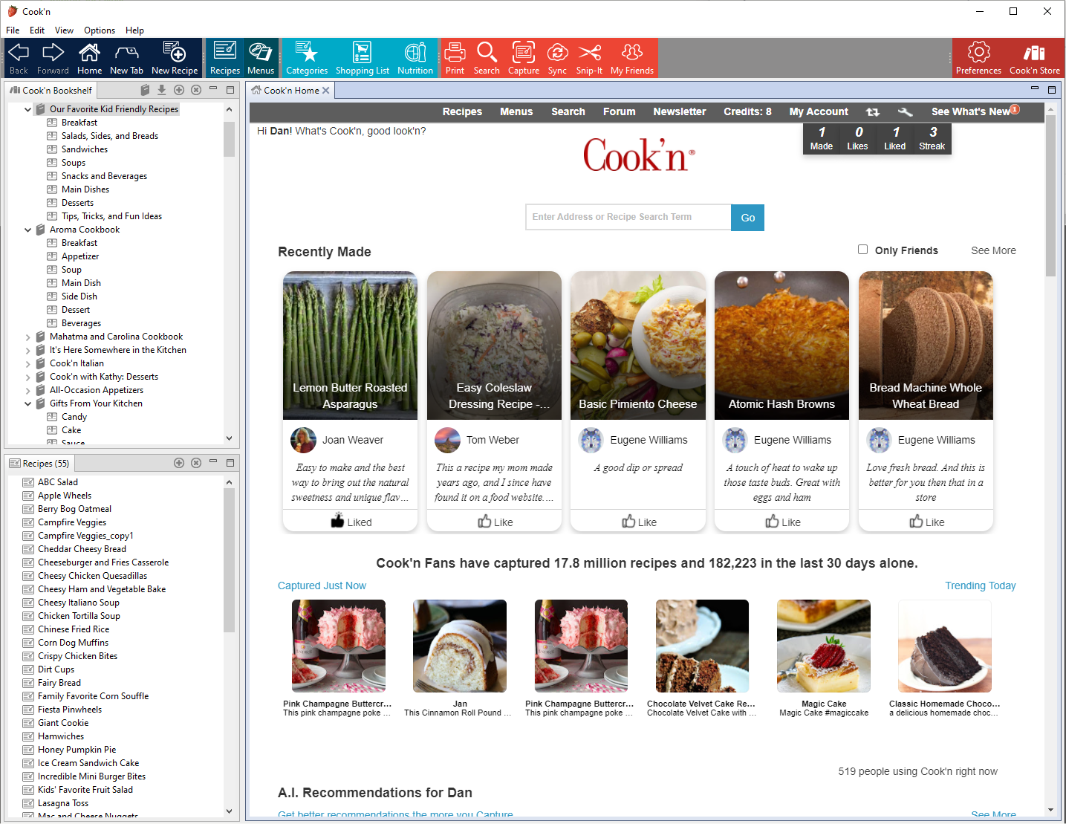This screenshot has height=824, width=1066.
Task: Click the add (plus) icon in Bookshelf header
Action: (179, 90)
